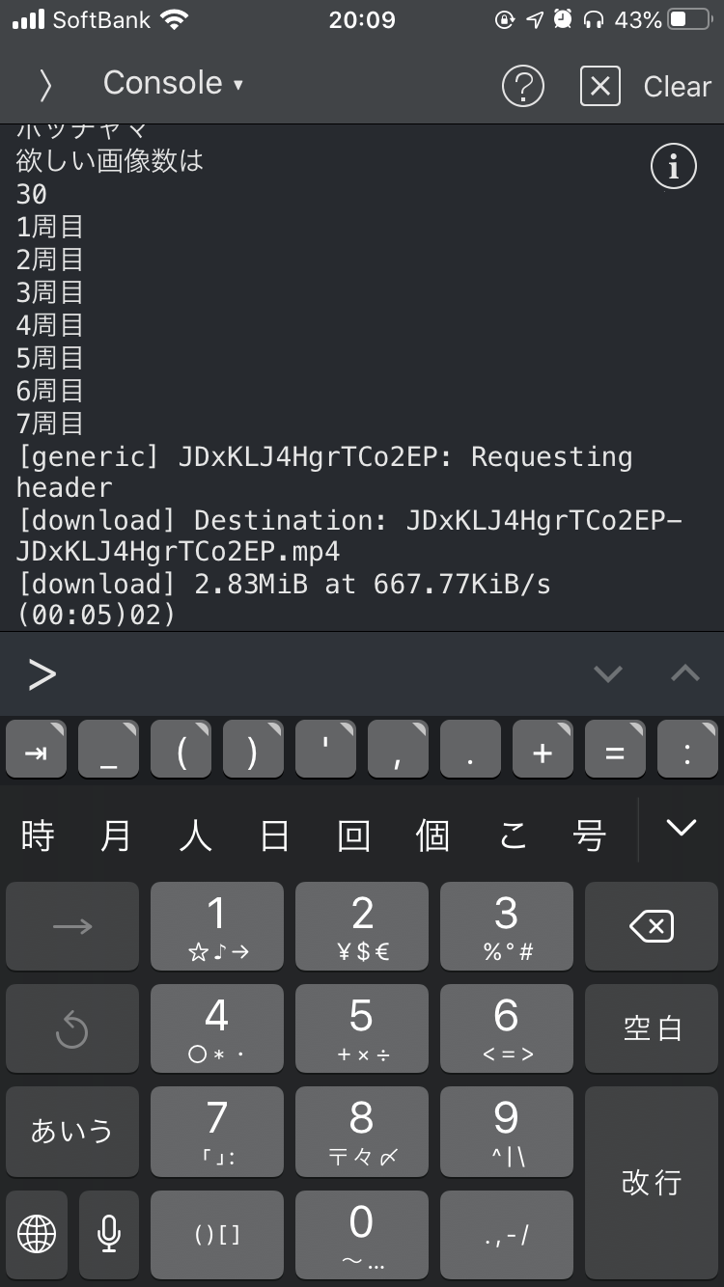
Task: Expand the kanji suggestion candidates list
Action: [x=682, y=828]
